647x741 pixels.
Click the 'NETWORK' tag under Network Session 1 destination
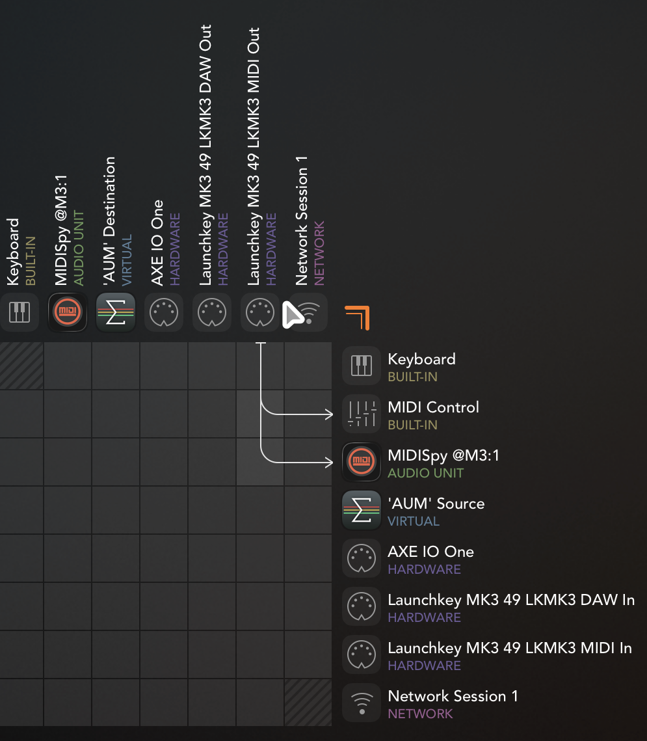(420, 714)
